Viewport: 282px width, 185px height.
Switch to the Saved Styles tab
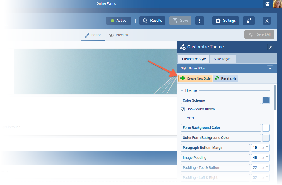[x=223, y=59]
